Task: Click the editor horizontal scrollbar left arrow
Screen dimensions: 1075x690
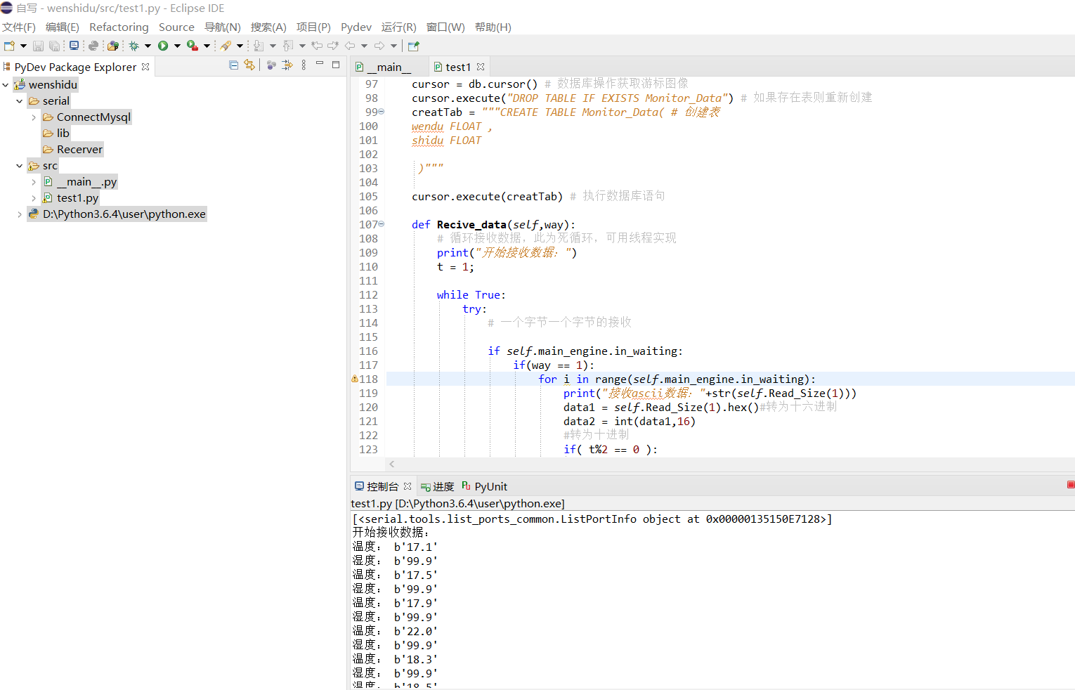Action: (x=392, y=464)
